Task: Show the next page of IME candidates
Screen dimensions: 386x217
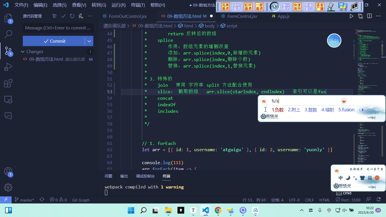Action: (x=363, y=110)
